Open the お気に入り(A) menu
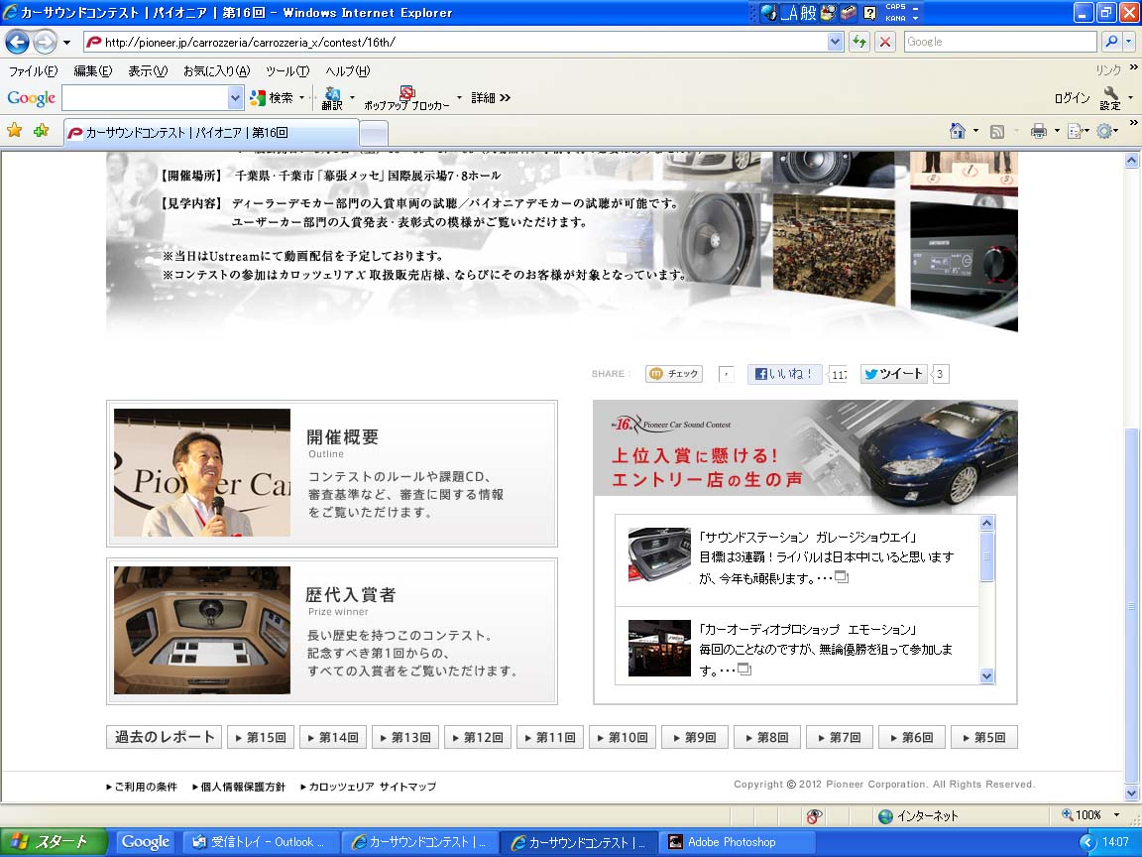The image size is (1142, 857). point(216,71)
